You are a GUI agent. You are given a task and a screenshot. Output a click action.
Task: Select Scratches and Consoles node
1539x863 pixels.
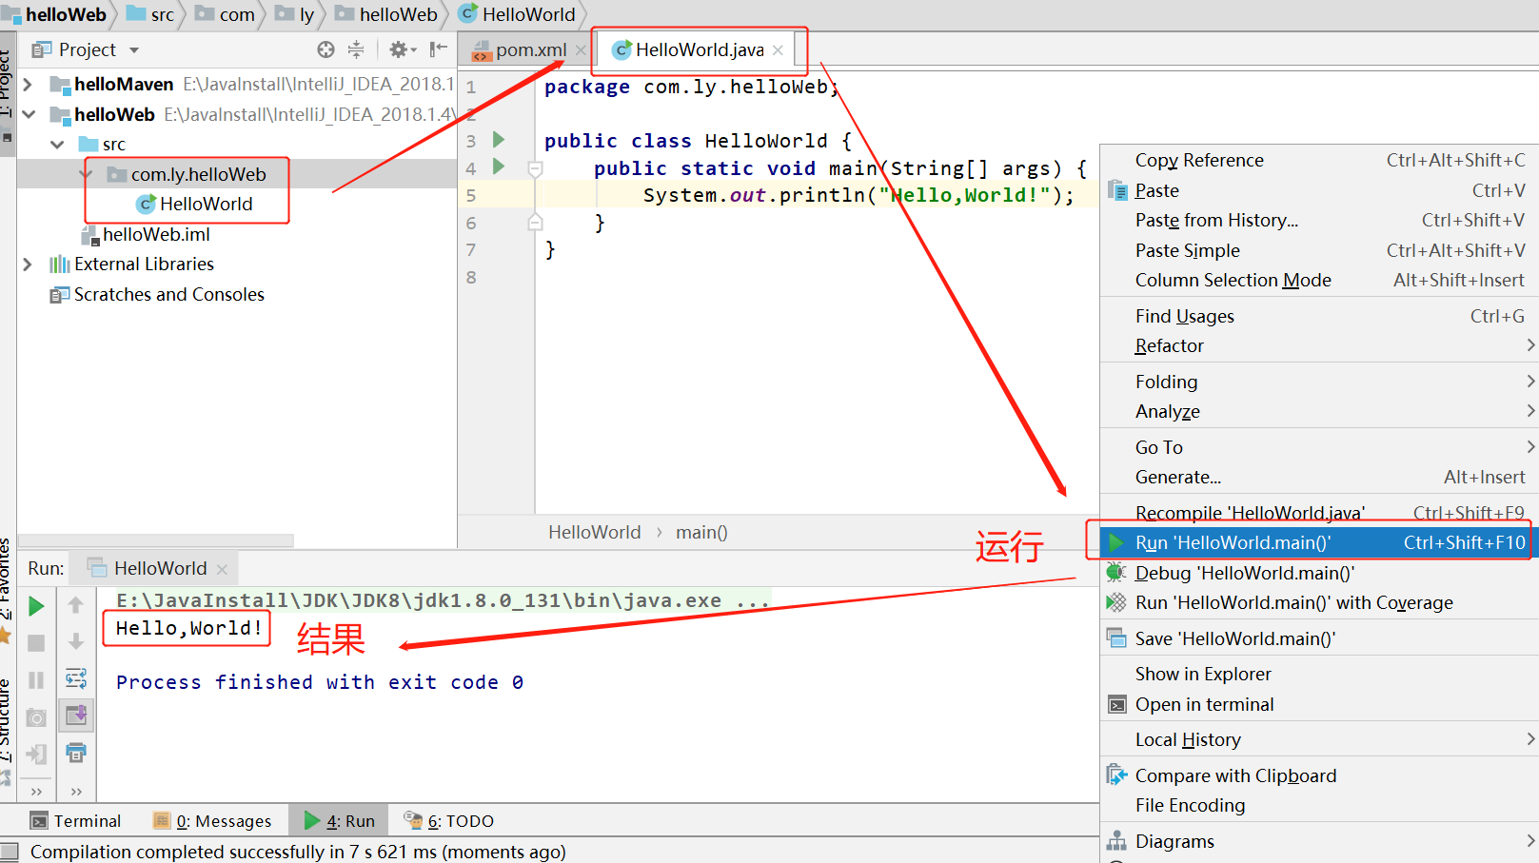(157, 295)
